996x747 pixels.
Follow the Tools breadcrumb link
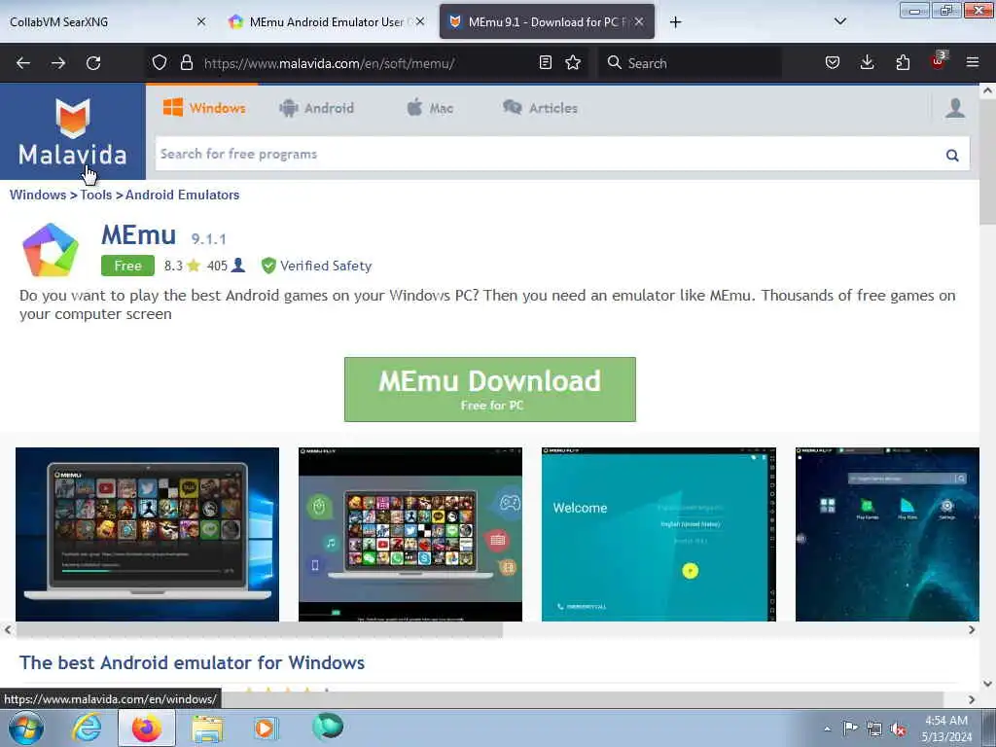96,195
